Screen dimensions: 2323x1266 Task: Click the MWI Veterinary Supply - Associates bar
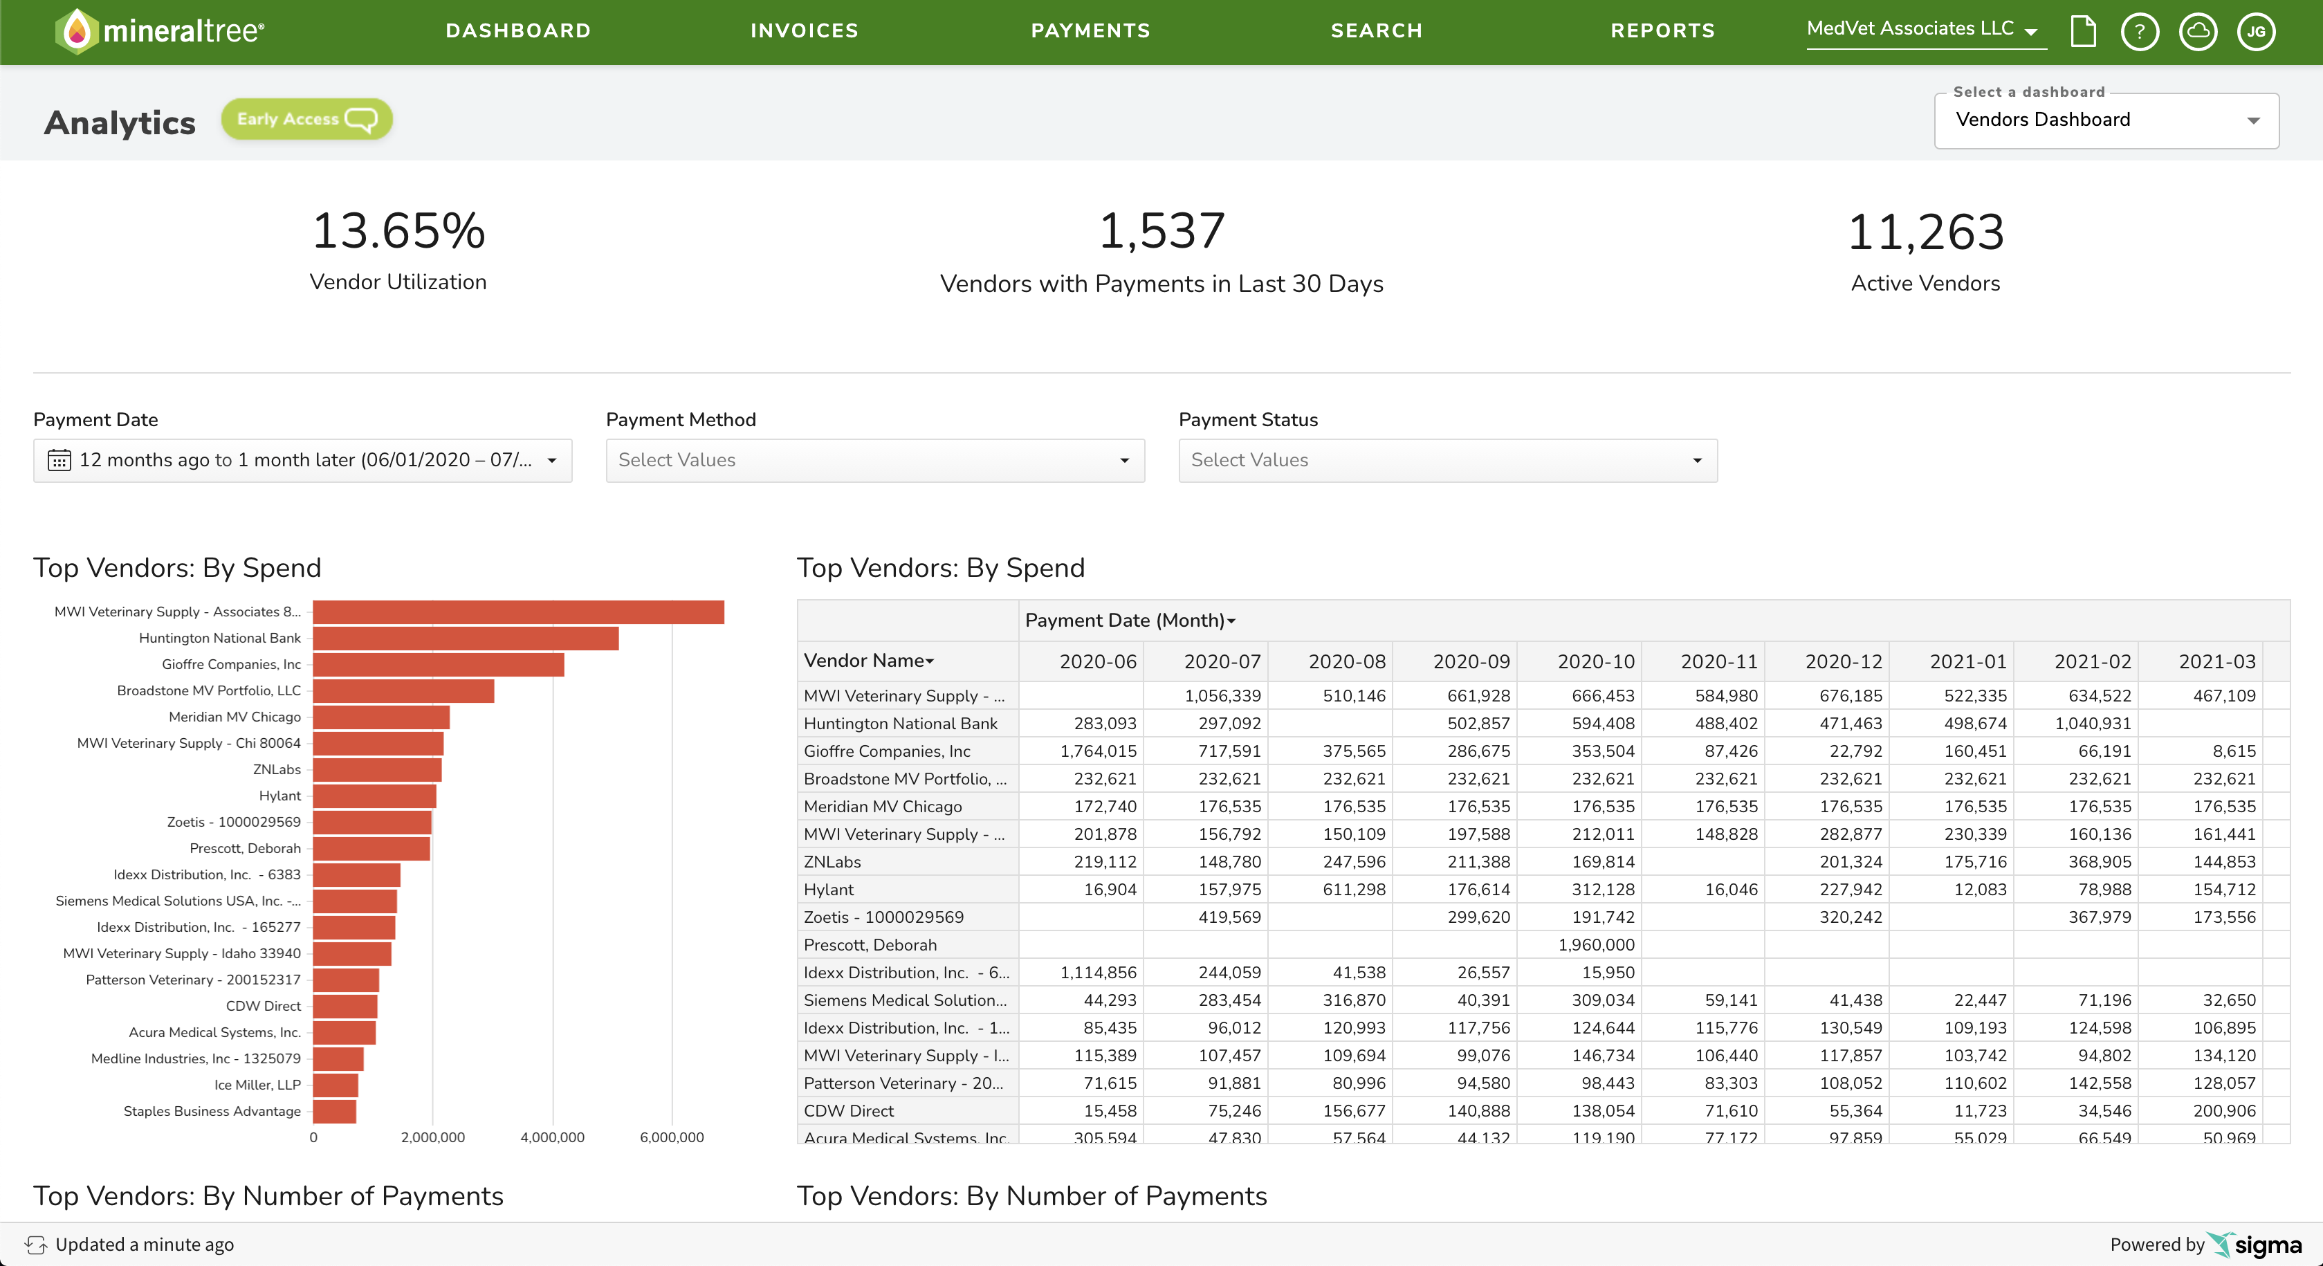pos(519,612)
